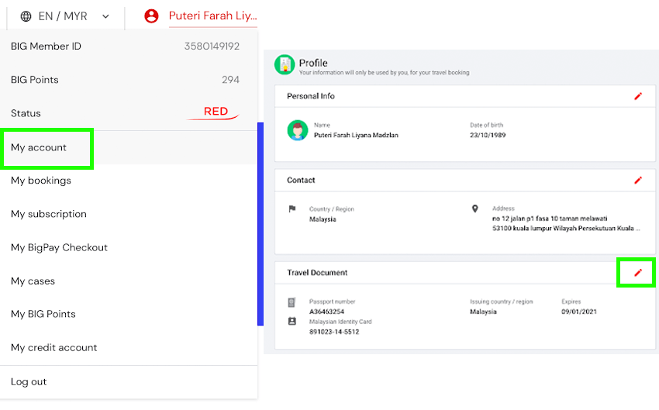This screenshot has width=659, height=410.
Task: Click the green Profile header icon
Action: click(x=285, y=64)
